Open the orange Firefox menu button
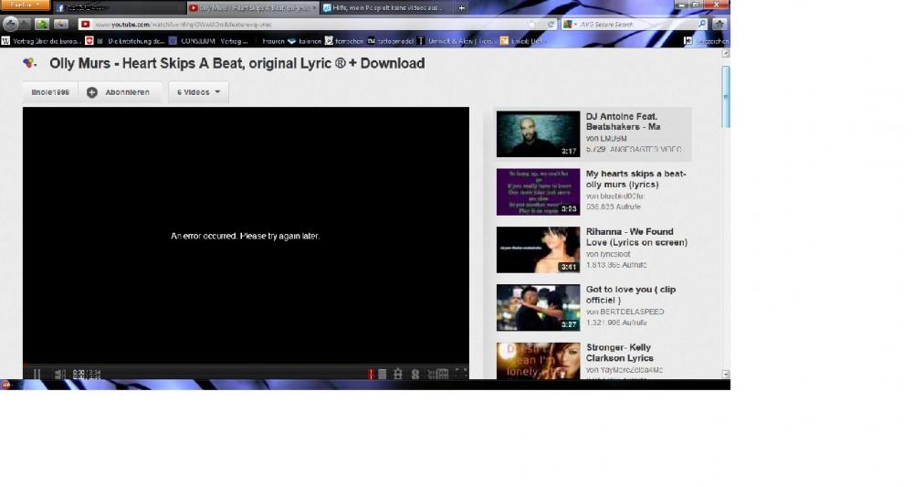Image resolution: width=913 pixels, height=487 pixels. pos(25,5)
